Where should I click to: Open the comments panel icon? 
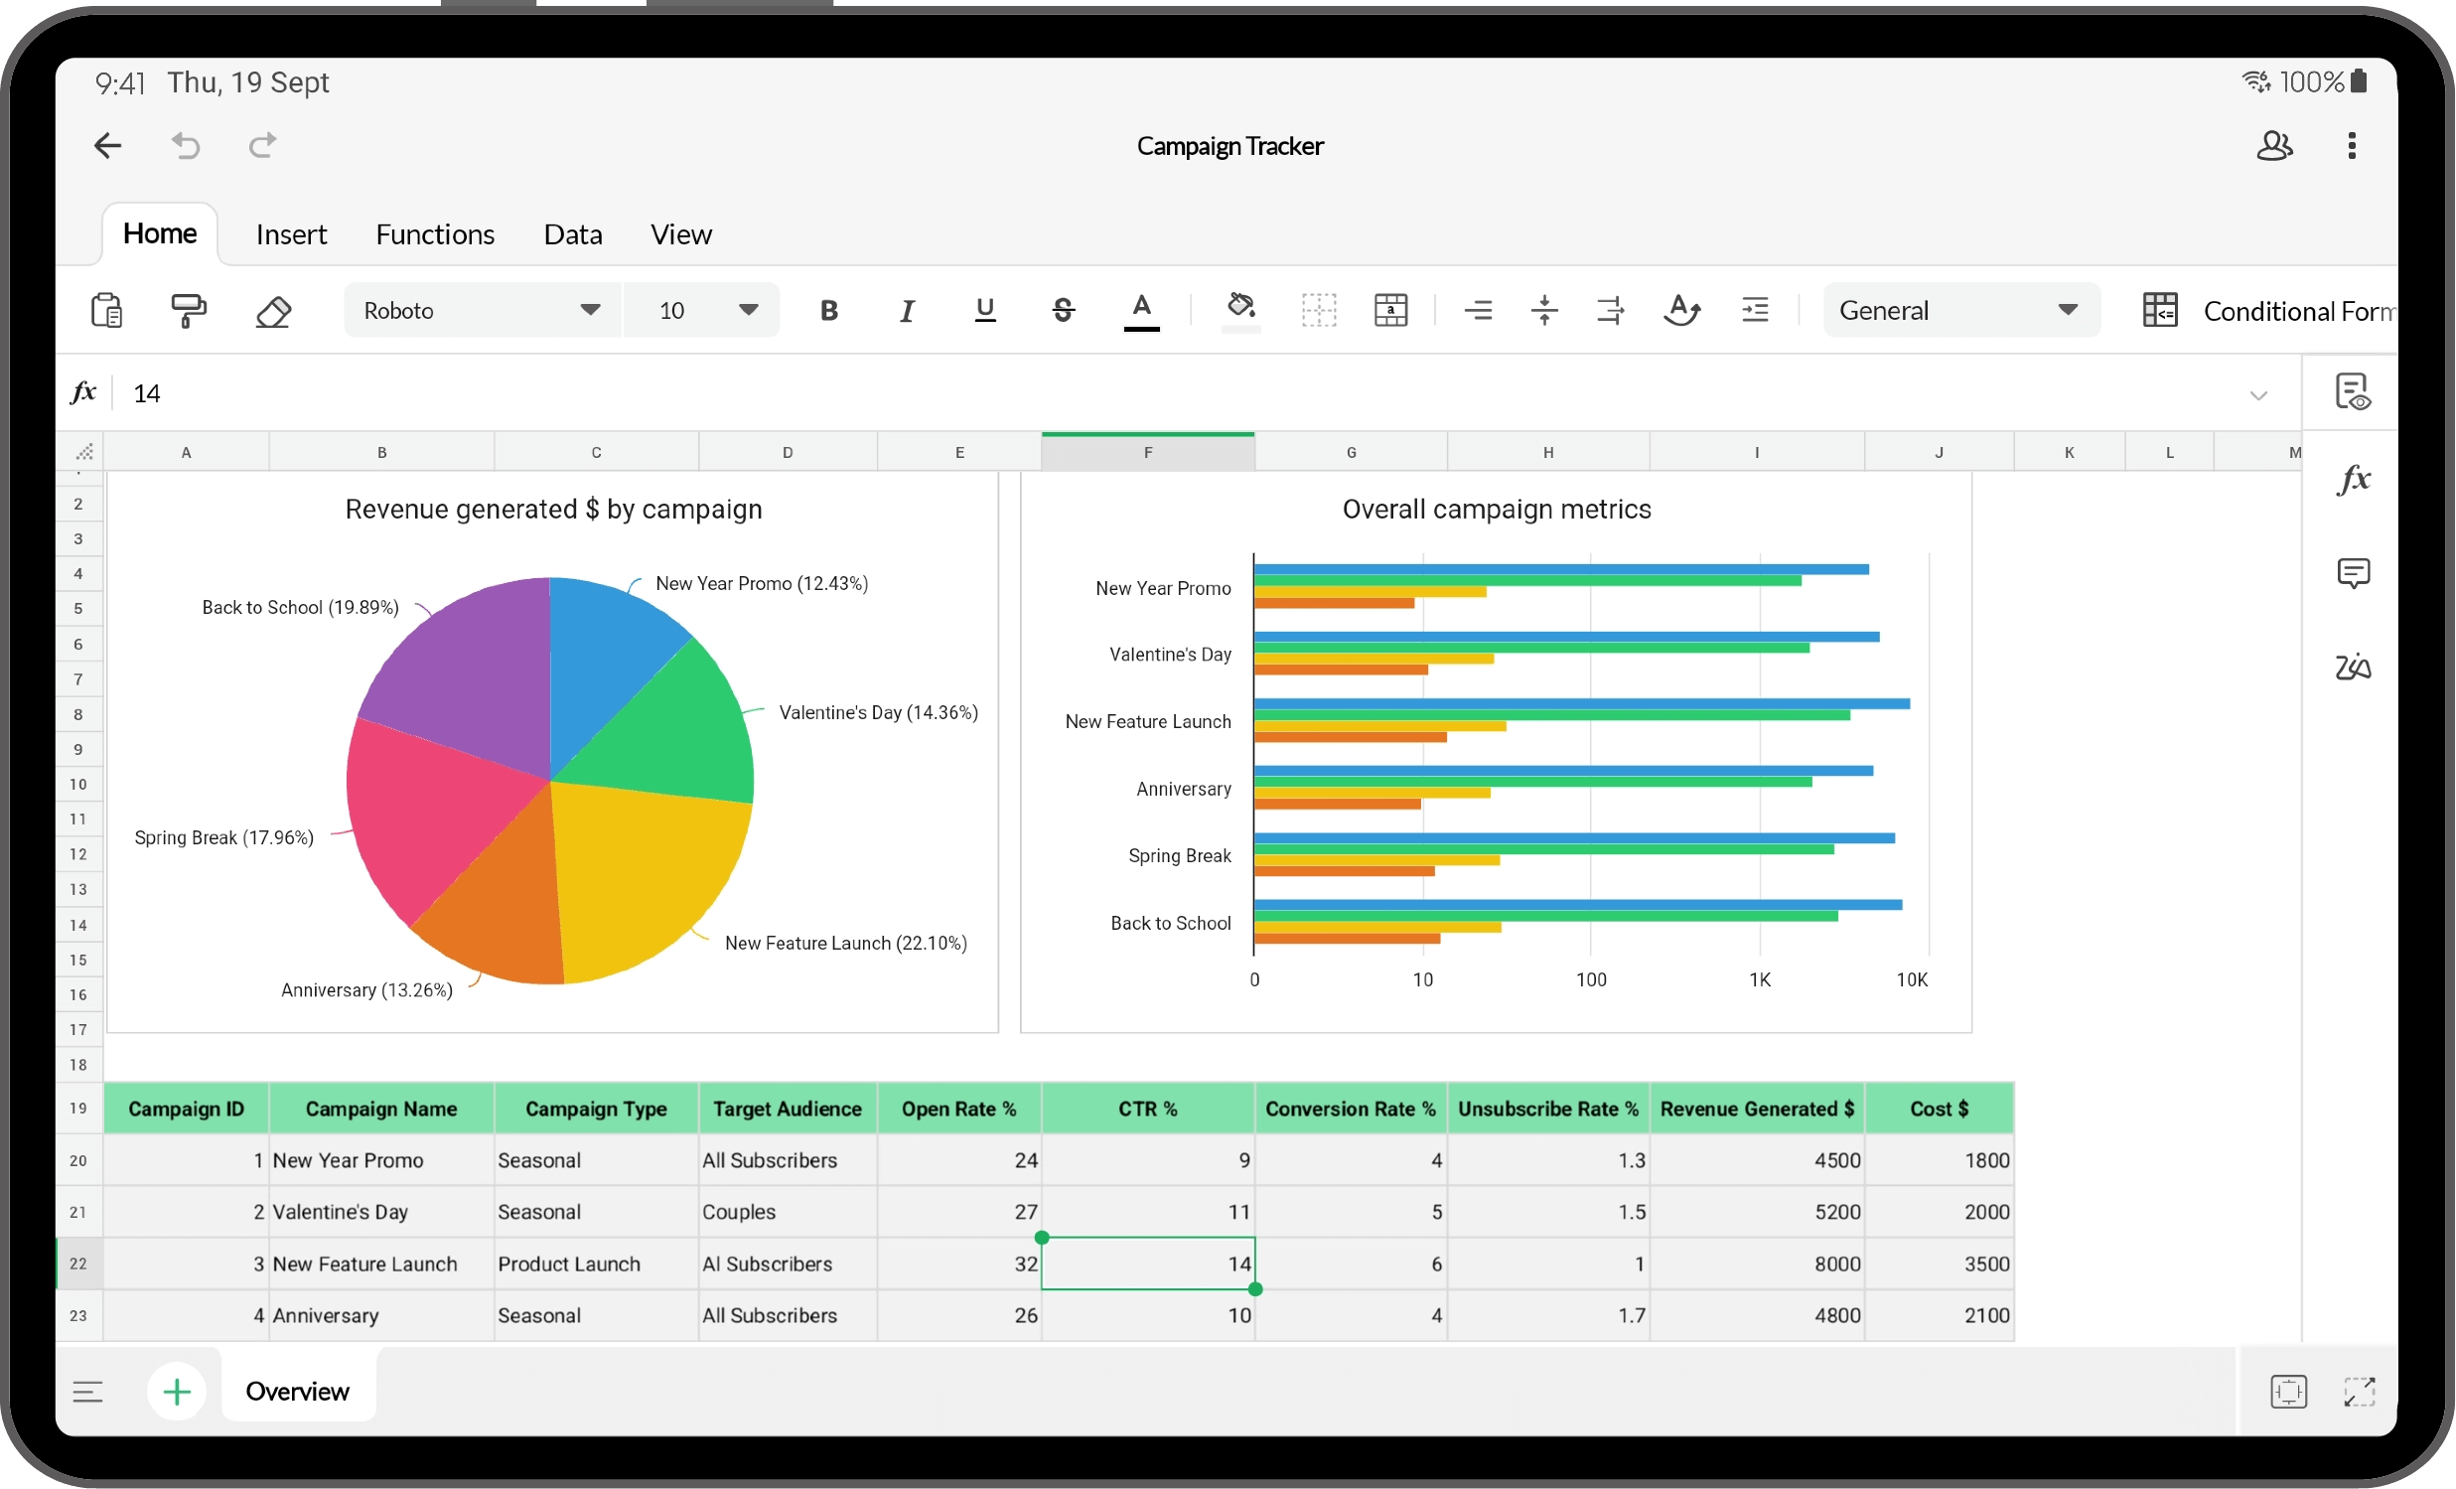(2353, 573)
